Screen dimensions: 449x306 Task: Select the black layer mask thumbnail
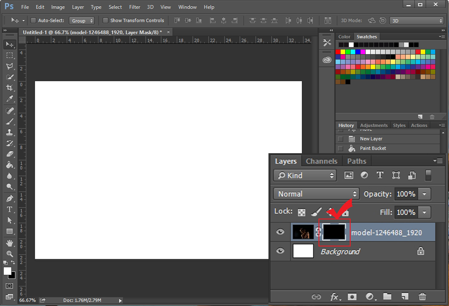click(334, 231)
